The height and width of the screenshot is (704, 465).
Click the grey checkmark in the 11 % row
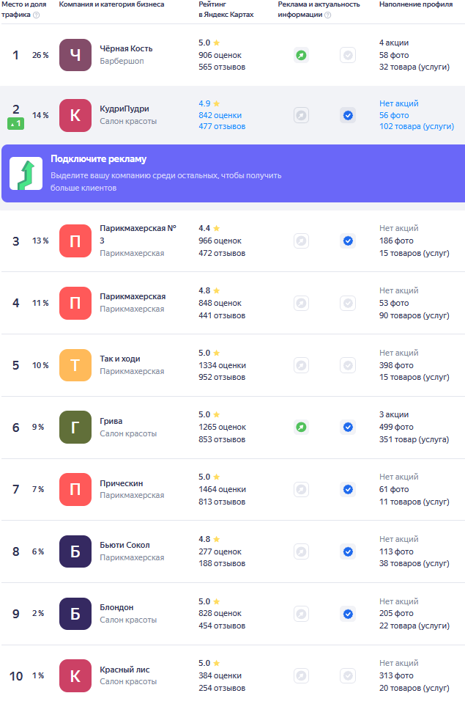[x=348, y=303]
